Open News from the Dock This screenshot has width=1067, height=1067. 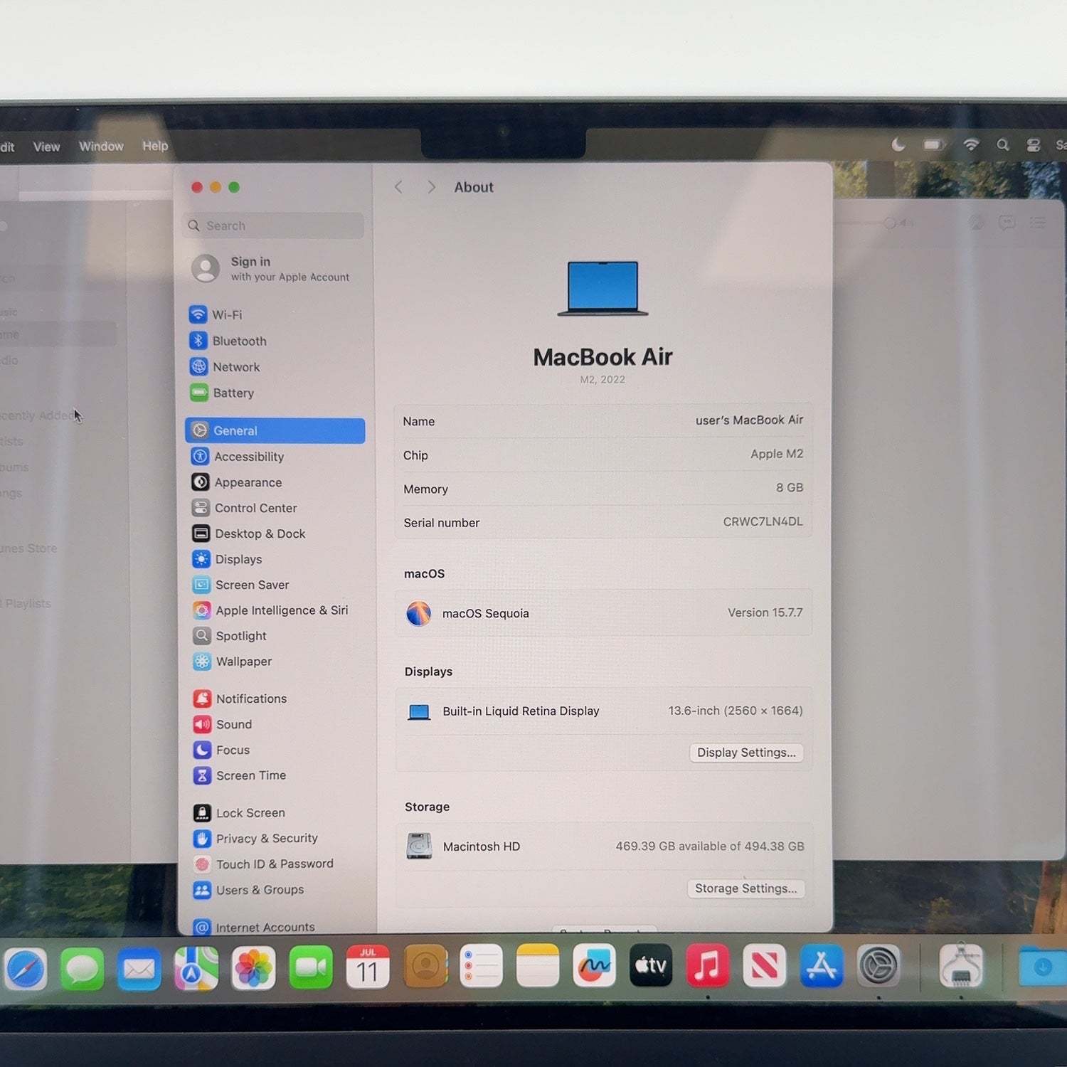tap(765, 965)
